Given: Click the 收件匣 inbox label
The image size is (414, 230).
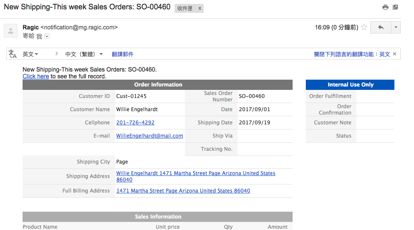Looking at the screenshot, I should 185,9.
